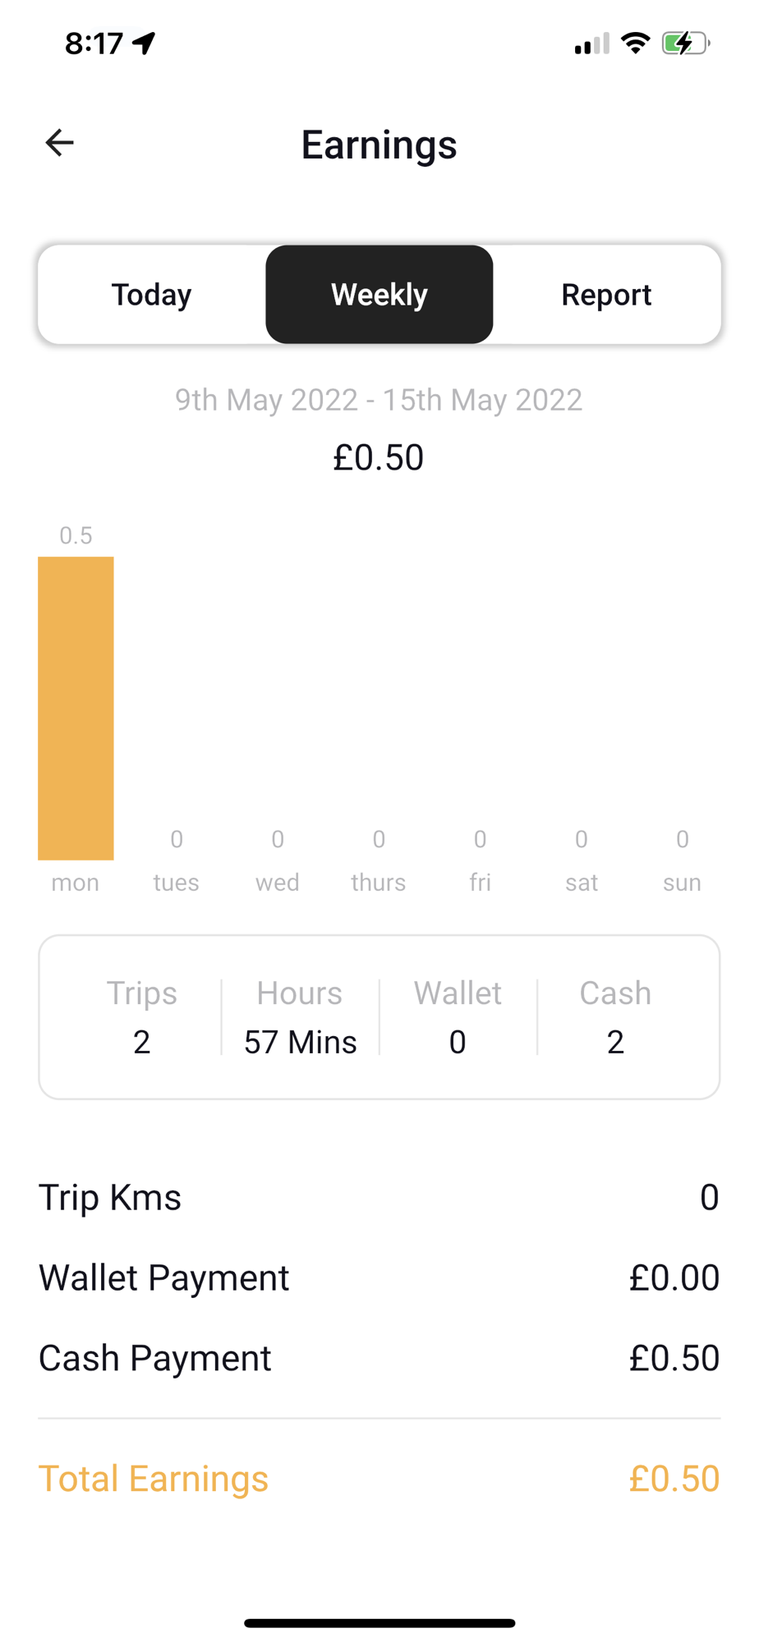Tap the status bar time 8:17
This screenshot has width=759, height=1642.
click(94, 43)
